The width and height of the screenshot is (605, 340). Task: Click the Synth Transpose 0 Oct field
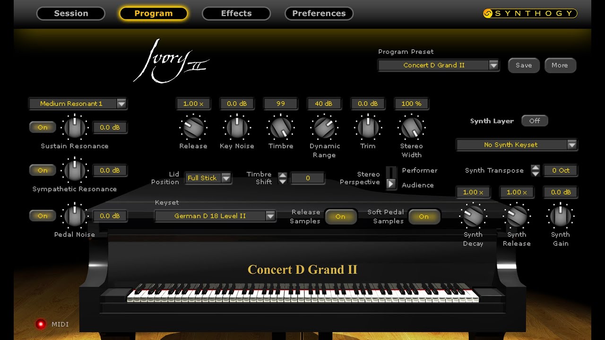pyautogui.click(x=561, y=170)
